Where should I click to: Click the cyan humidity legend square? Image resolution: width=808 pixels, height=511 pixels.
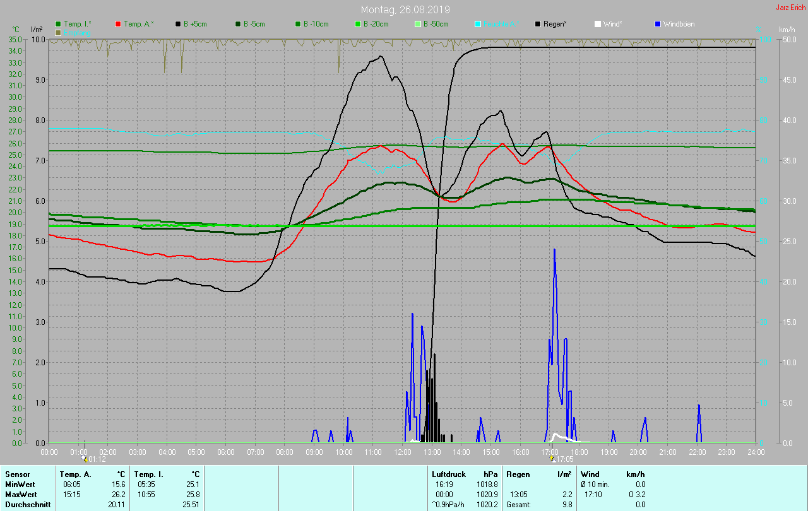[x=478, y=24]
